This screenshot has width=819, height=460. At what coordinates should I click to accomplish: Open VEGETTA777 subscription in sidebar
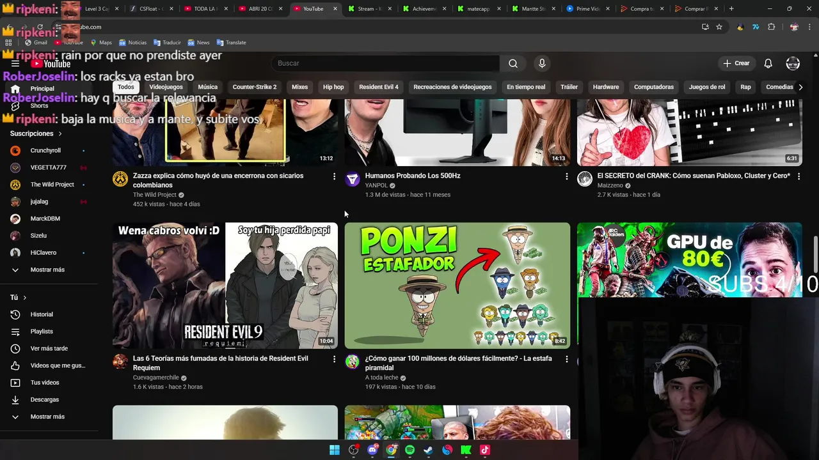tap(49, 167)
